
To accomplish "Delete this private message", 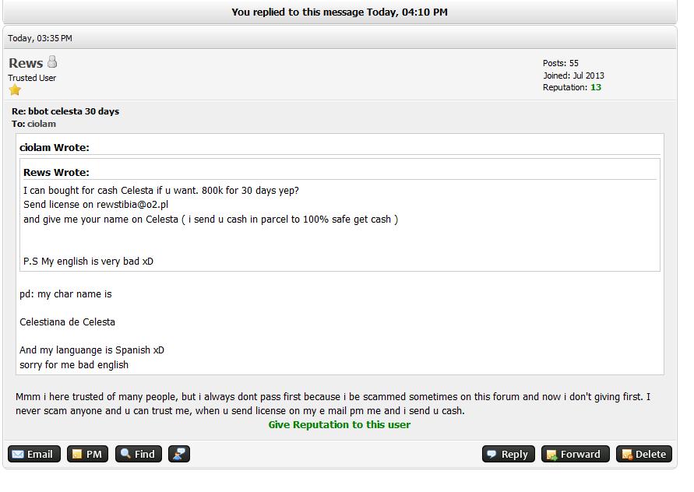I will click(x=643, y=454).
